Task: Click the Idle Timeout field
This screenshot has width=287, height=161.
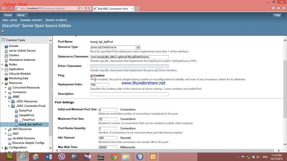Action: pyautogui.click(x=108, y=138)
